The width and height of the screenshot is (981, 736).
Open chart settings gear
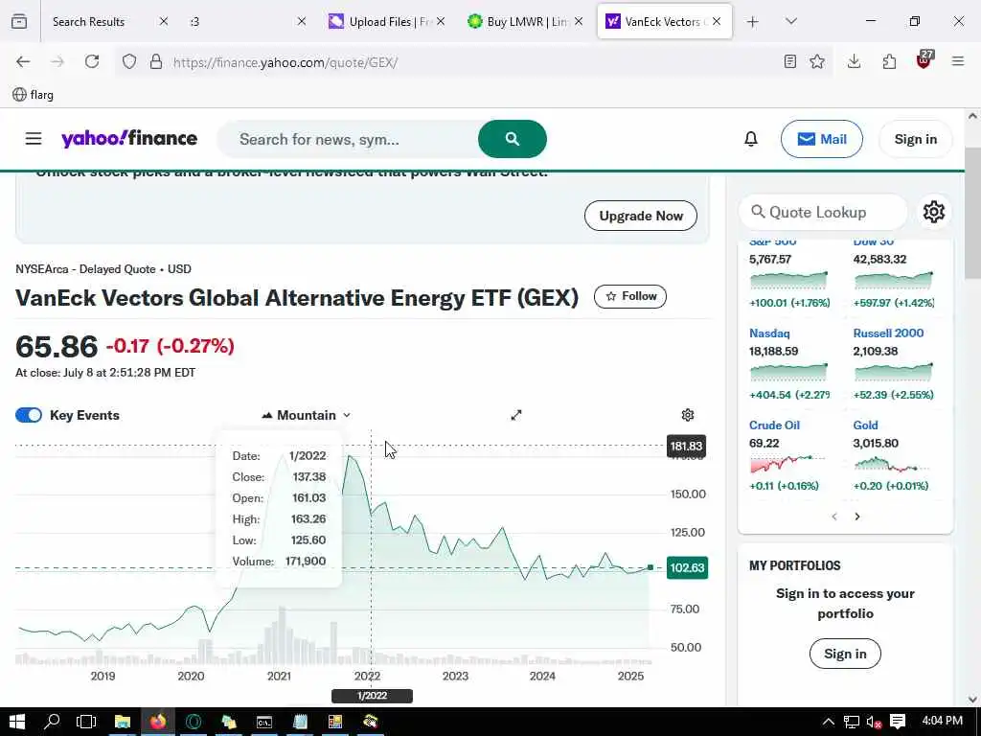pyautogui.click(x=688, y=415)
